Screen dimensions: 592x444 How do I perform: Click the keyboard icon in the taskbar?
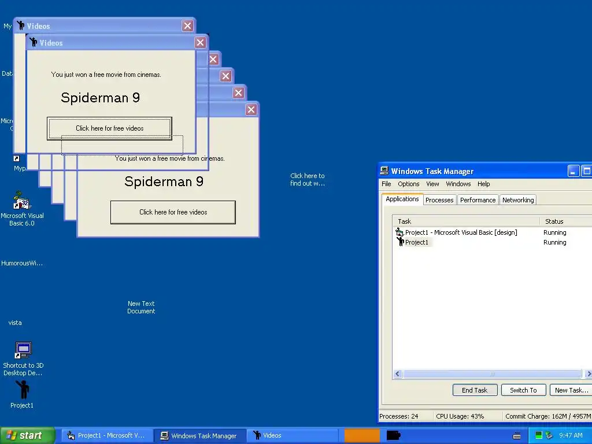pyautogui.click(x=517, y=436)
